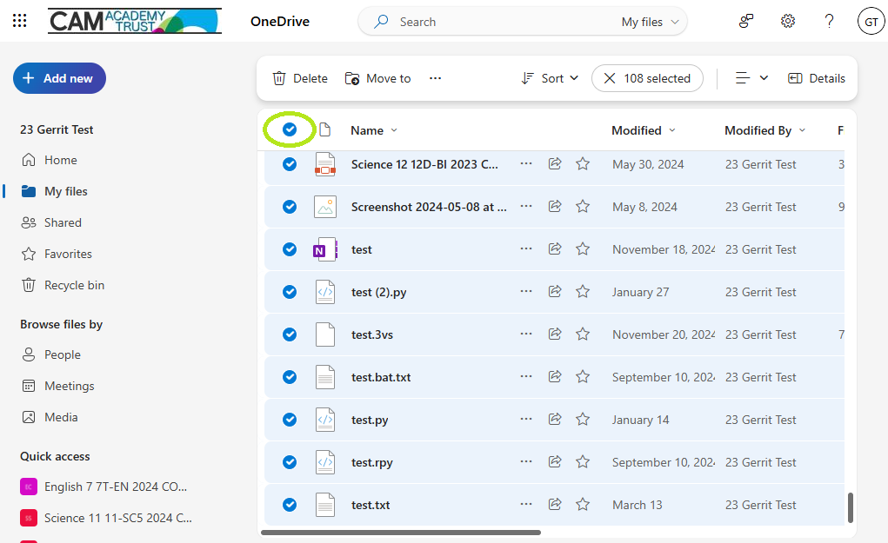Share the test.txt file
The width and height of the screenshot is (888, 543).
click(555, 504)
